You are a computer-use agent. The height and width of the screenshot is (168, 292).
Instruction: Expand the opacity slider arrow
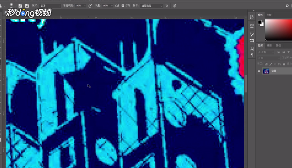click(85, 6)
